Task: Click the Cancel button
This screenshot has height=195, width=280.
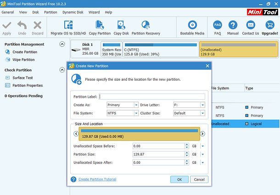Action: pos(199,179)
